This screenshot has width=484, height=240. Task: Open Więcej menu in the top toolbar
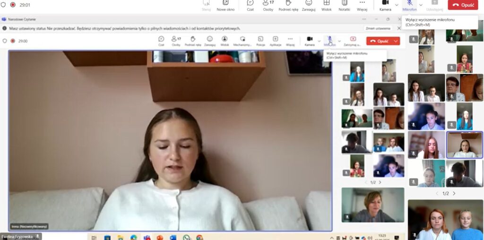[362, 5]
